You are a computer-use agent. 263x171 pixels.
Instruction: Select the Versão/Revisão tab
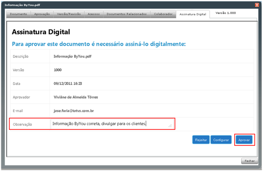69,14
